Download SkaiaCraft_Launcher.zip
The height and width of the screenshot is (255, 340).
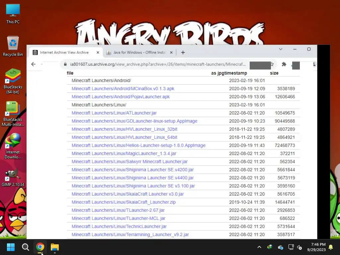point(124,202)
